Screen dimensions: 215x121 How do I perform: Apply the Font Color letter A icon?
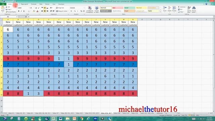37,11
